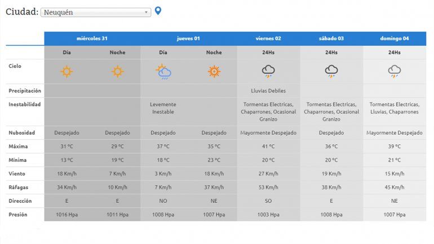
Task: Click storm cloud icon for domingo 04
Action: coord(395,72)
